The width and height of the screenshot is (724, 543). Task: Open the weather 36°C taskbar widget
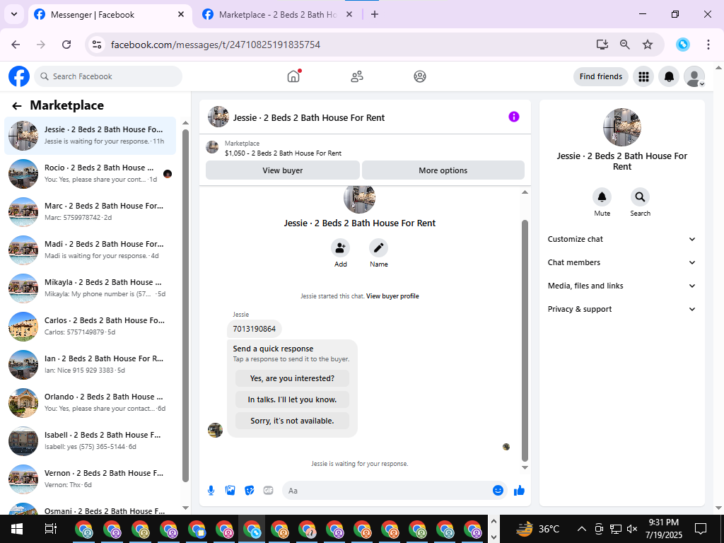(538, 529)
